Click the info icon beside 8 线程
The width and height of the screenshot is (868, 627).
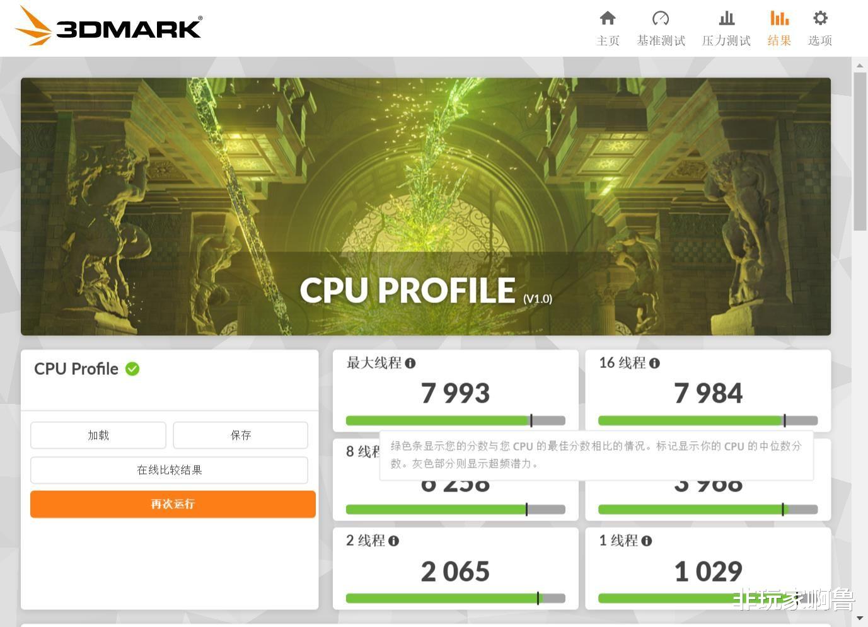tap(393, 452)
